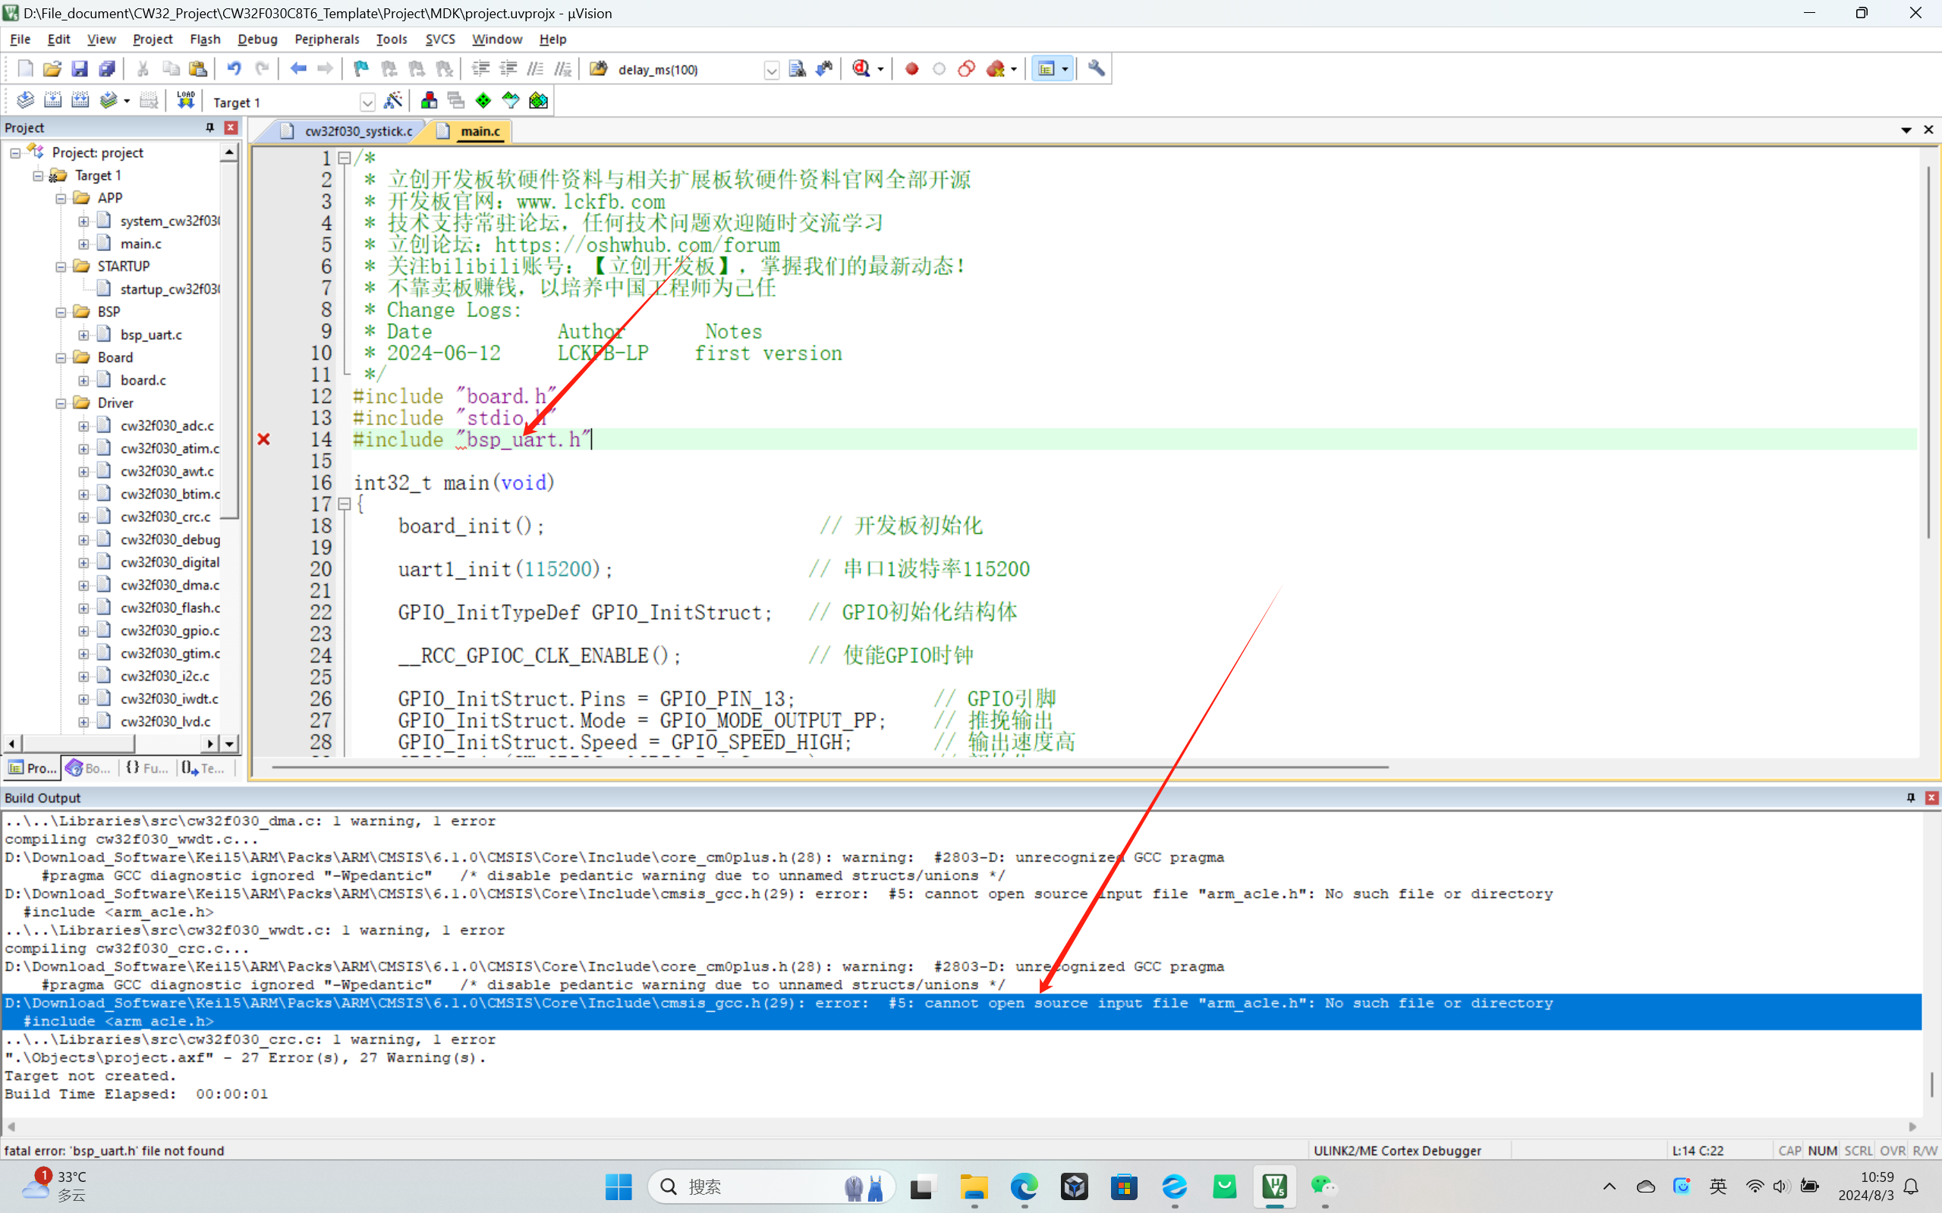
Task: Switch to cw32f030_systick.c tab
Action: (358, 130)
